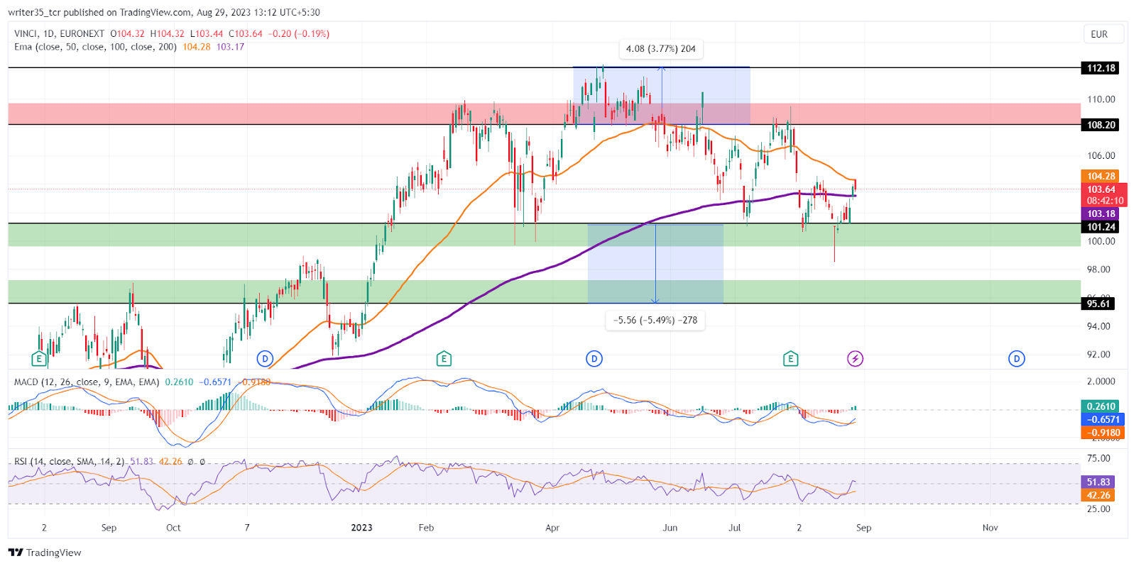1136x566 pixels.
Task: Click the orange 104.28 EMA value in the legend
Action: coord(197,47)
